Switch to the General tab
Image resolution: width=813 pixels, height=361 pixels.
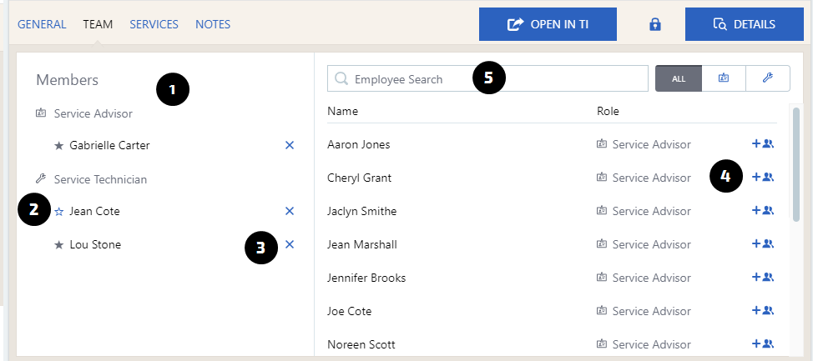click(42, 24)
